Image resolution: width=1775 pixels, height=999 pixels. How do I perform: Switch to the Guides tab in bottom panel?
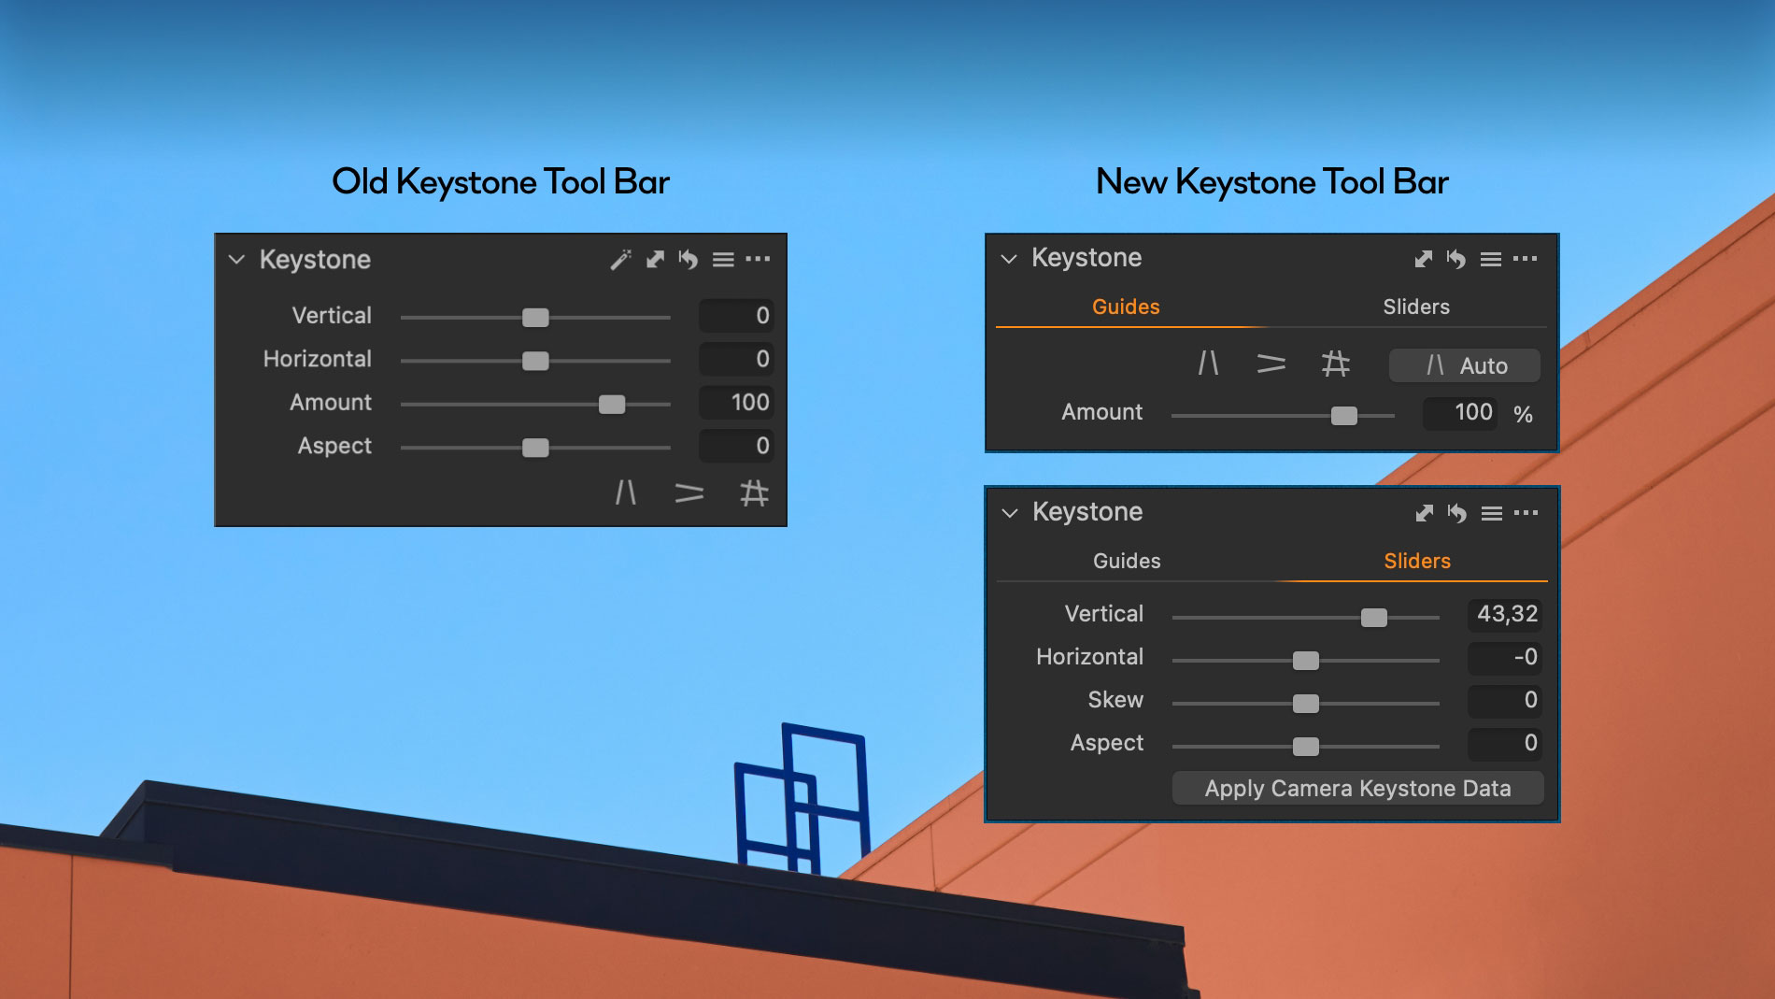[1126, 561]
